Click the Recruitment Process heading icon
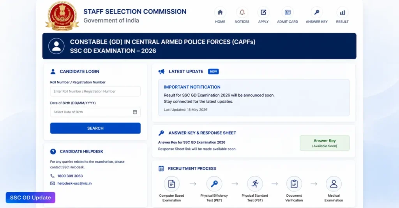The width and height of the screenshot is (399, 208). click(161, 168)
